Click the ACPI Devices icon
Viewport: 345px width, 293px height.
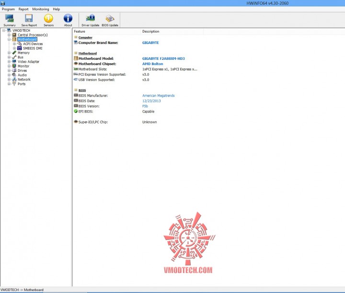click(x=20, y=44)
